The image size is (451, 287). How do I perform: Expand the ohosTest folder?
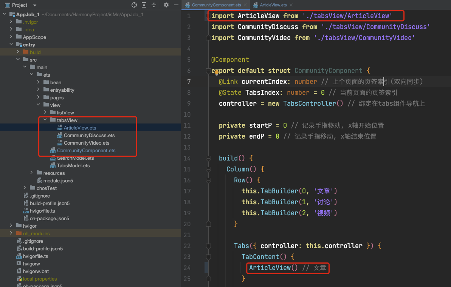coord(25,188)
